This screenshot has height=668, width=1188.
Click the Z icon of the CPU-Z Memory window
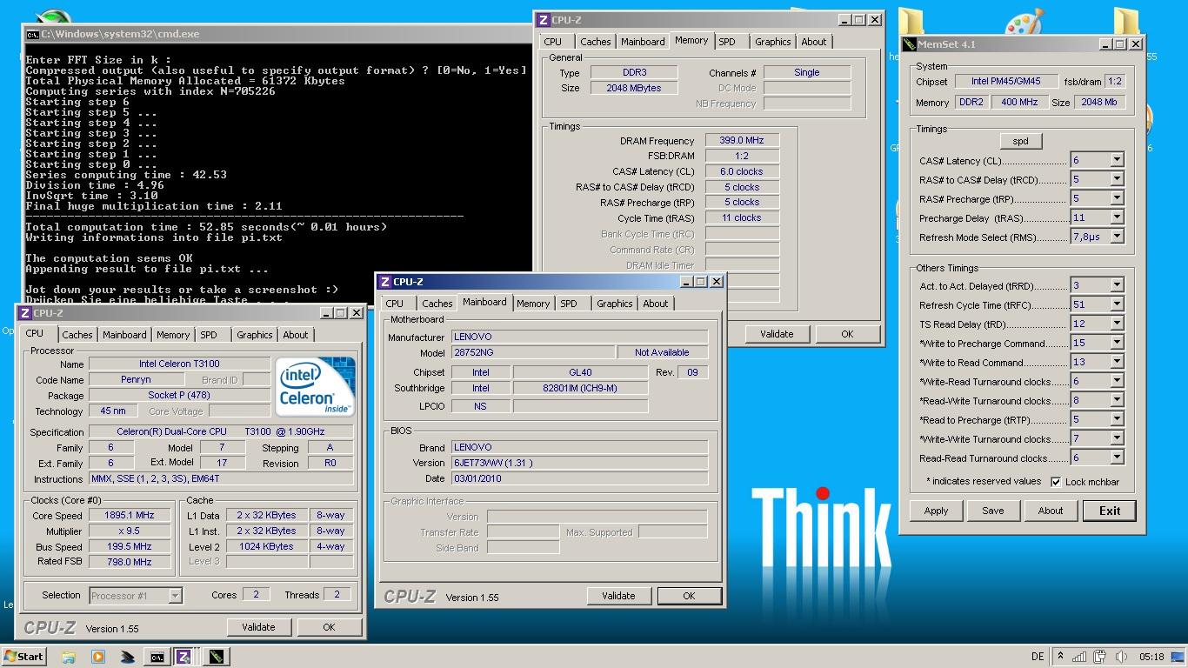[x=543, y=20]
